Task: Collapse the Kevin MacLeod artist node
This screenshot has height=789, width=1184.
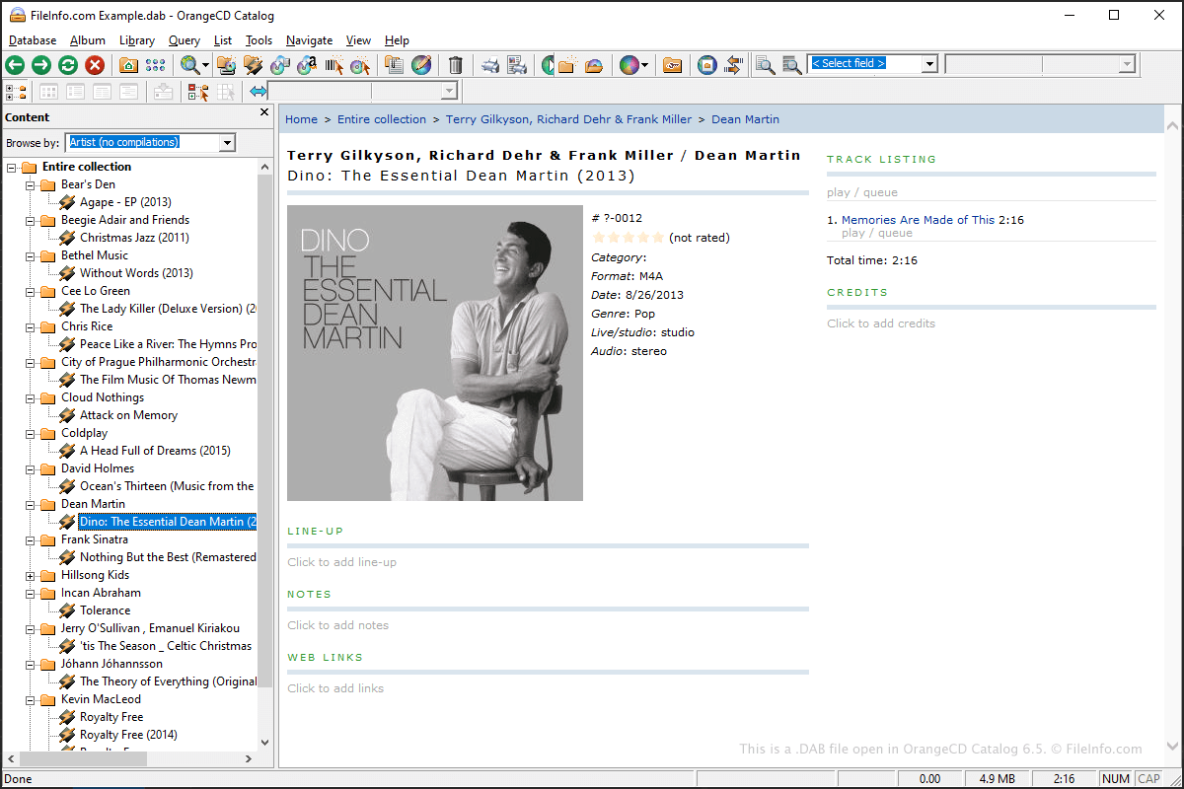Action: click(31, 699)
